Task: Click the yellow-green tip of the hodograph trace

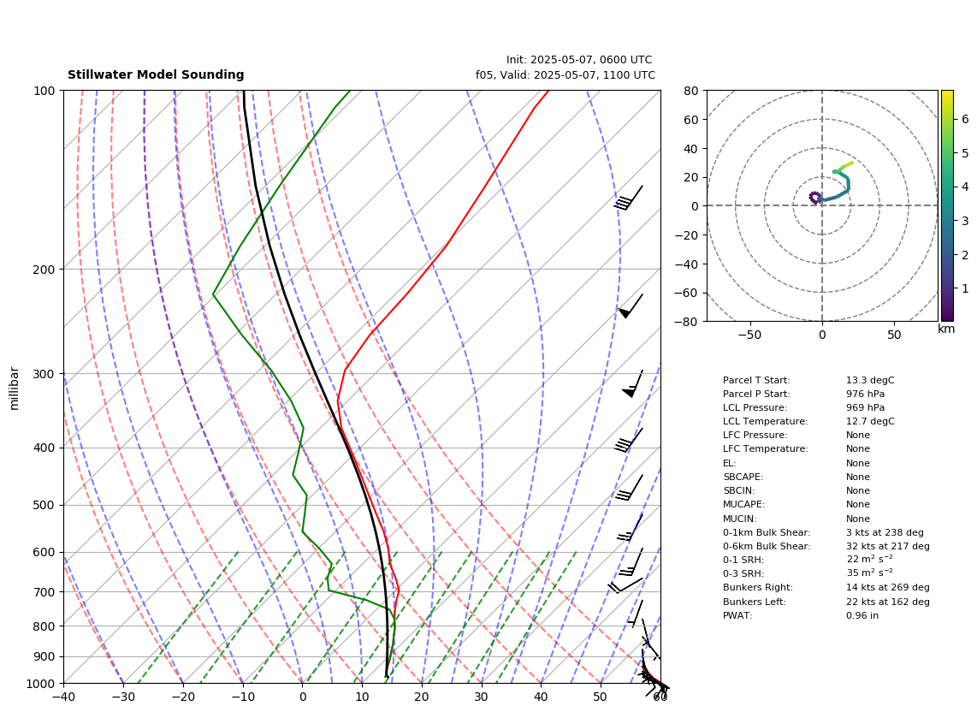Action: pos(846,165)
